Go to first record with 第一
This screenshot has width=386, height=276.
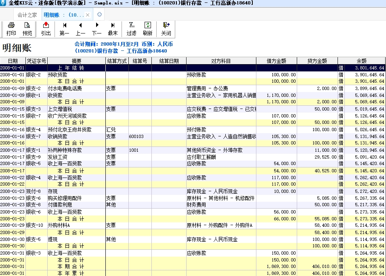click(x=64, y=29)
